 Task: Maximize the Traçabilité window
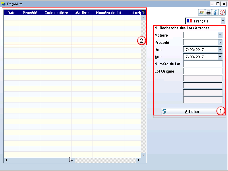218,4
